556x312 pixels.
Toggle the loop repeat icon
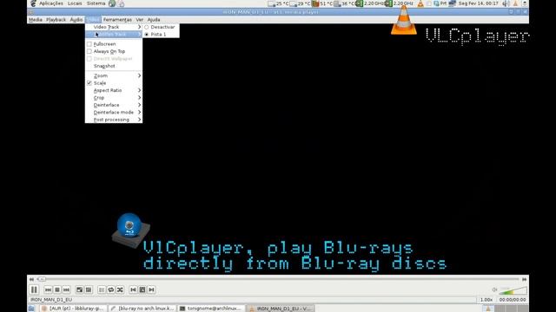point(111,289)
